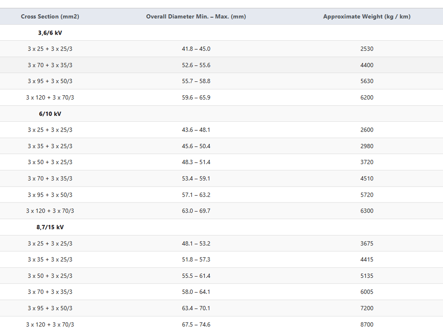Select the diameter range 48.1 – 53.2
The height and width of the screenshot is (332, 443).
coord(196,244)
